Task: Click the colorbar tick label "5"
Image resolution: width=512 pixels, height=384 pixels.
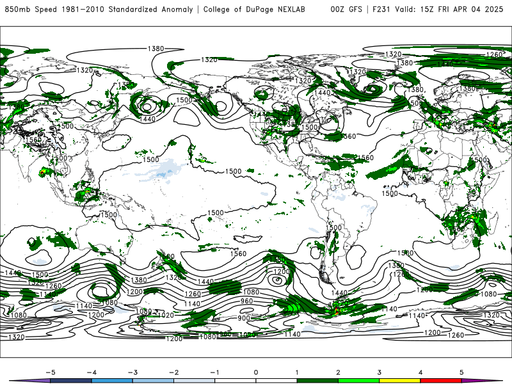Action: click(x=461, y=372)
